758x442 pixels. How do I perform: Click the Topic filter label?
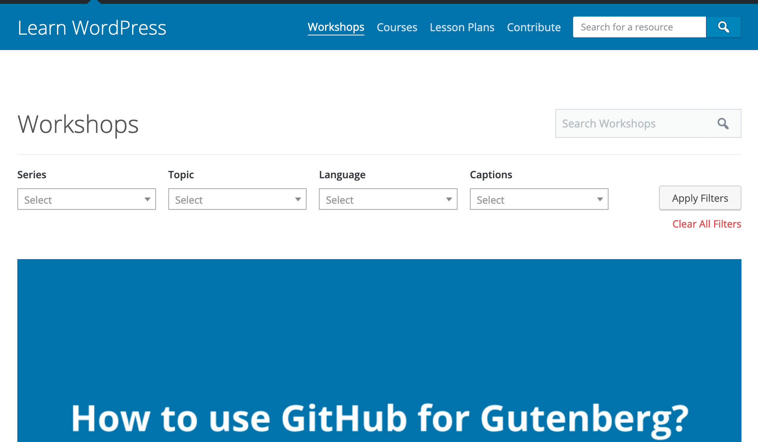[x=181, y=175]
